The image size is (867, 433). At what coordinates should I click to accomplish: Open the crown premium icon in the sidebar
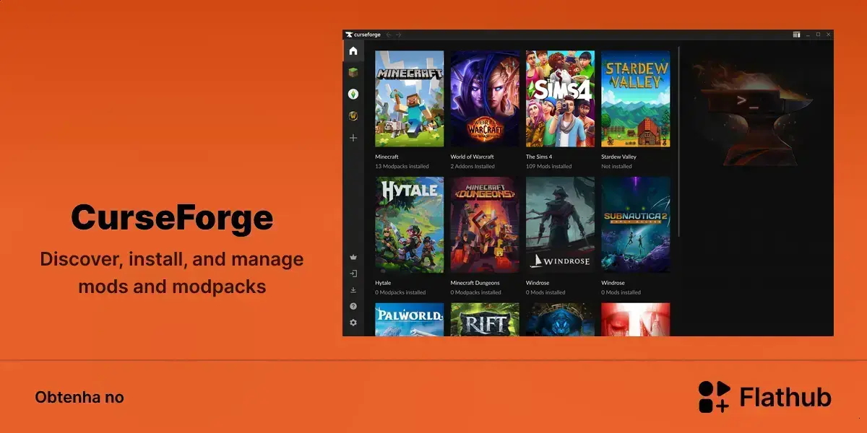pyautogui.click(x=353, y=257)
